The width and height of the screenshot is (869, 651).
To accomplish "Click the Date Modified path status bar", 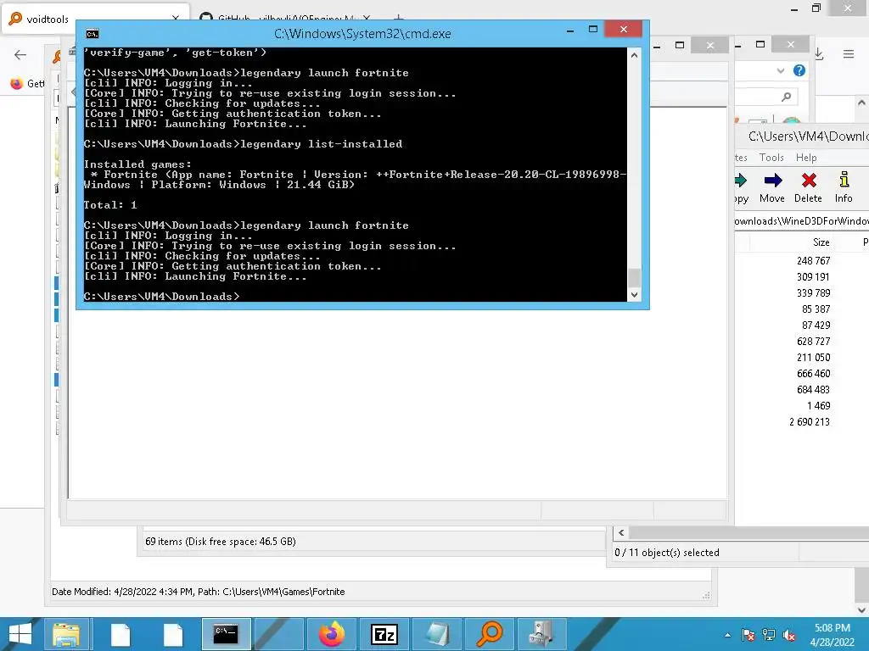I will tap(198, 592).
